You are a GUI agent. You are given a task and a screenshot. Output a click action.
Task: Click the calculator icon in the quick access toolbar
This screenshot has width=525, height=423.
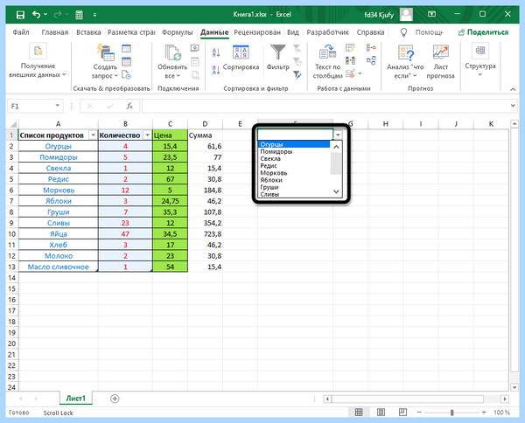[x=79, y=15]
